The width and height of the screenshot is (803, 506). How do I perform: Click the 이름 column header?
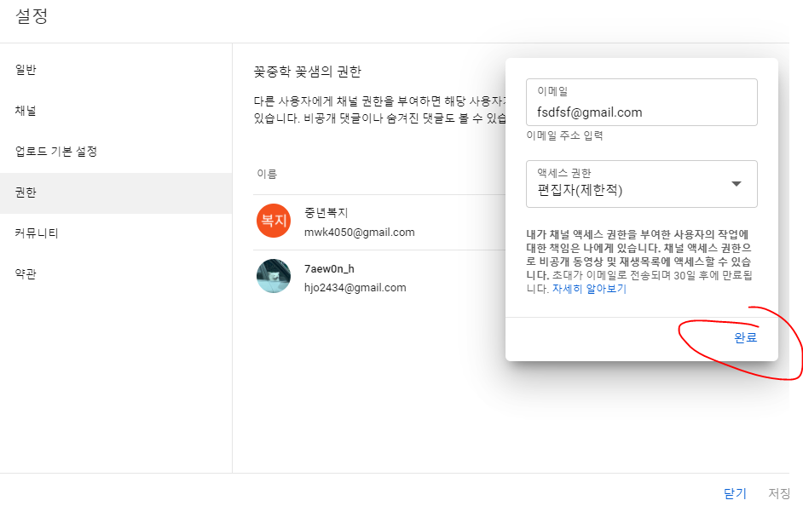pos(267,174)
